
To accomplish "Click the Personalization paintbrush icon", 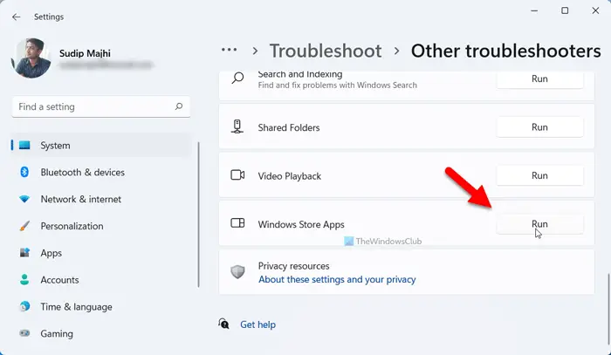I will [24, 226].
